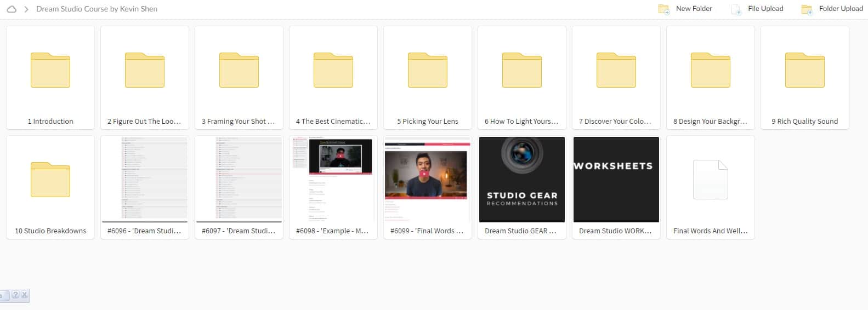868x310 pixels.
Task: Click the 'Final Words And Well...' file name
Action: coord(711,231)
